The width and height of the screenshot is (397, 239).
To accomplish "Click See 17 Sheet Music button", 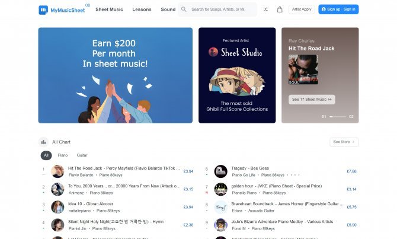I will [312, 100].
